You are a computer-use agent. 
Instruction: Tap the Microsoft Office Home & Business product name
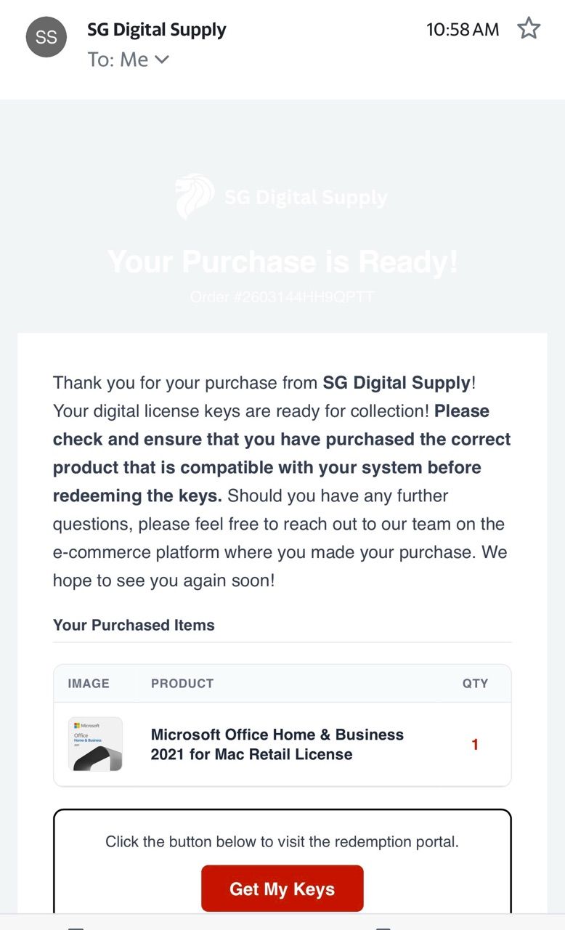[x=277, y=744]
